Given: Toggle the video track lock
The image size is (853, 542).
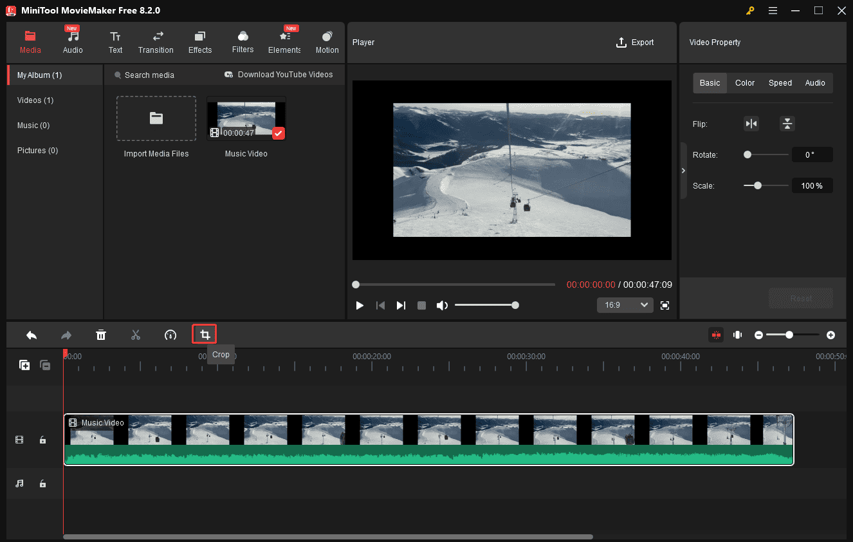Looking at the screenshot, I should click(42, 440).
